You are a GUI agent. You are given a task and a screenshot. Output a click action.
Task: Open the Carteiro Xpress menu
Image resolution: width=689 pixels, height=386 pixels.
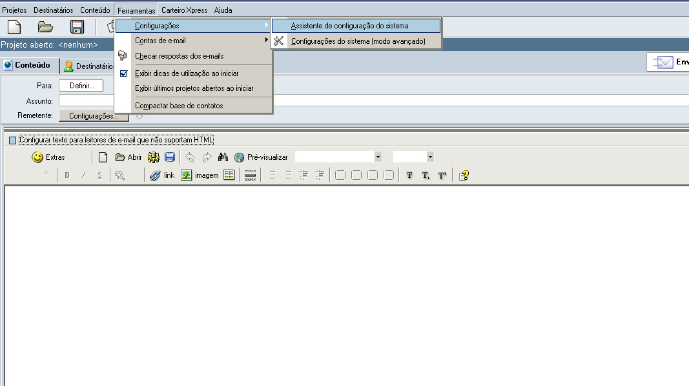pyautogui.click(x=184, y=10)
